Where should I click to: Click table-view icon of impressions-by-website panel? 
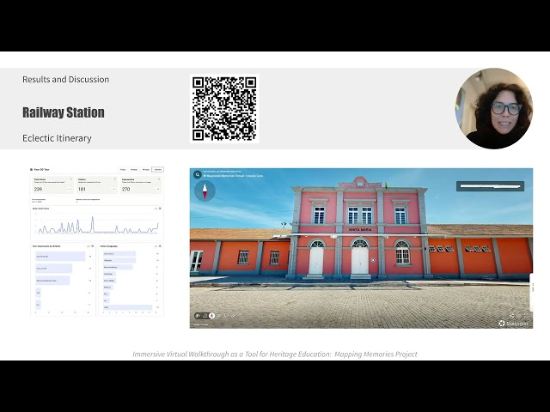pos(93,246)
